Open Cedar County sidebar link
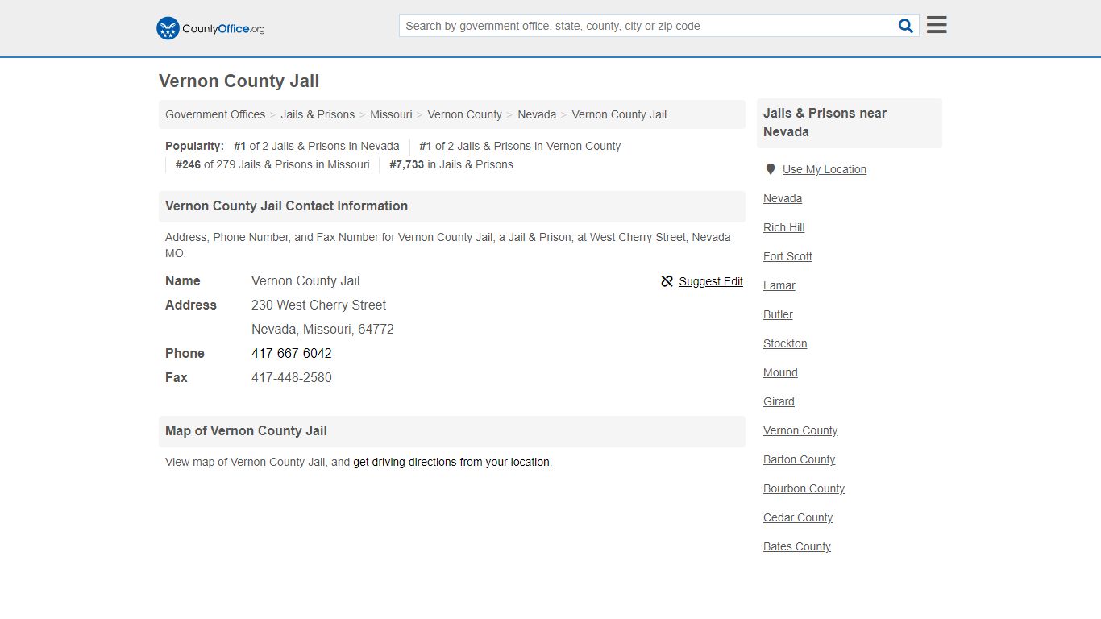 tap(798, 517)
